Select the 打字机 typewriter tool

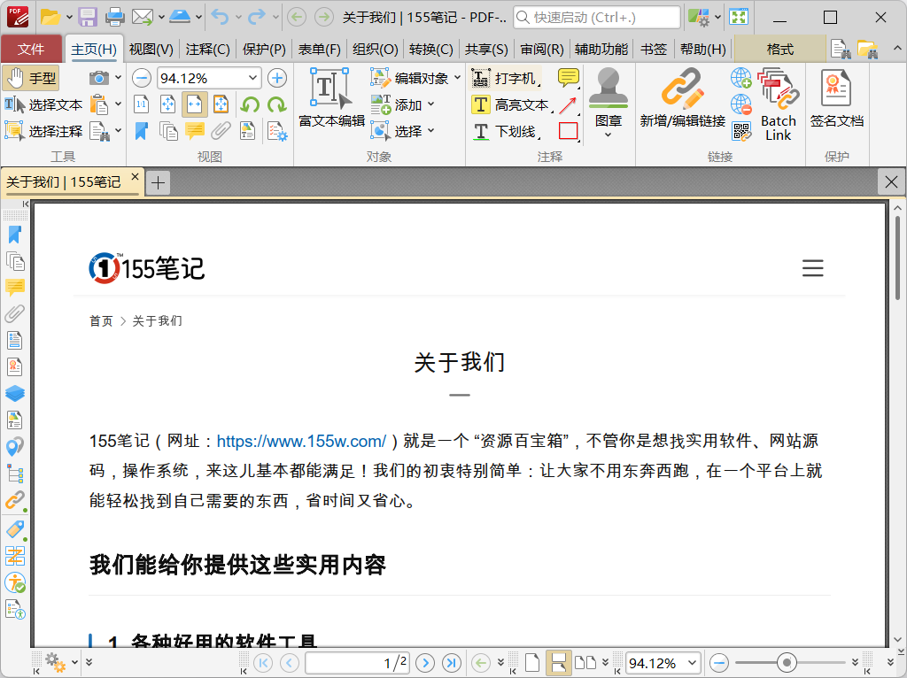505,78
